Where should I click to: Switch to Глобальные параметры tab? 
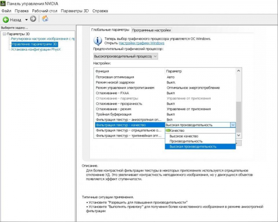pos(110,30)
